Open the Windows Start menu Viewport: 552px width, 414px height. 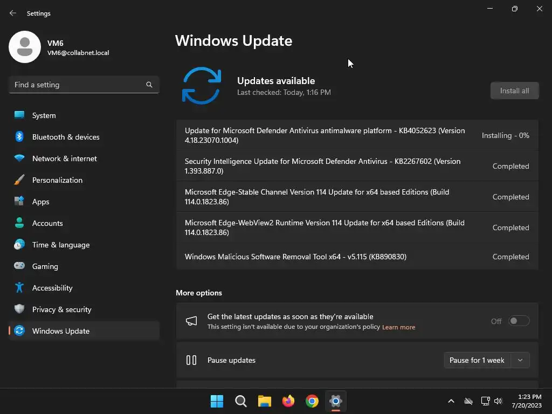(x=217, y=401)
